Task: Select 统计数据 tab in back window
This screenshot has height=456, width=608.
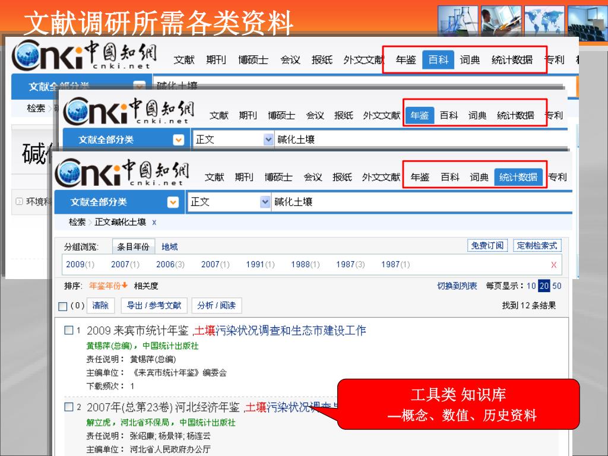Action: 512,60
